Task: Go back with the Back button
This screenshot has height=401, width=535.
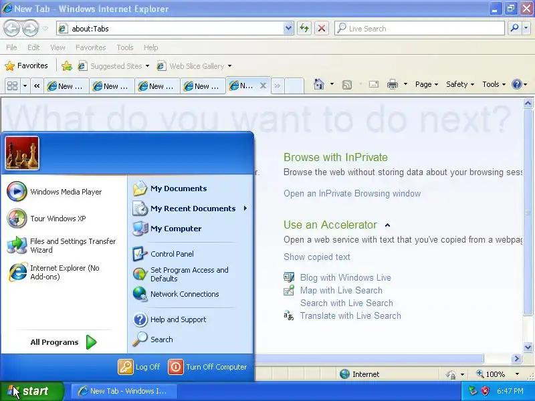Action: tap(12, 28)
